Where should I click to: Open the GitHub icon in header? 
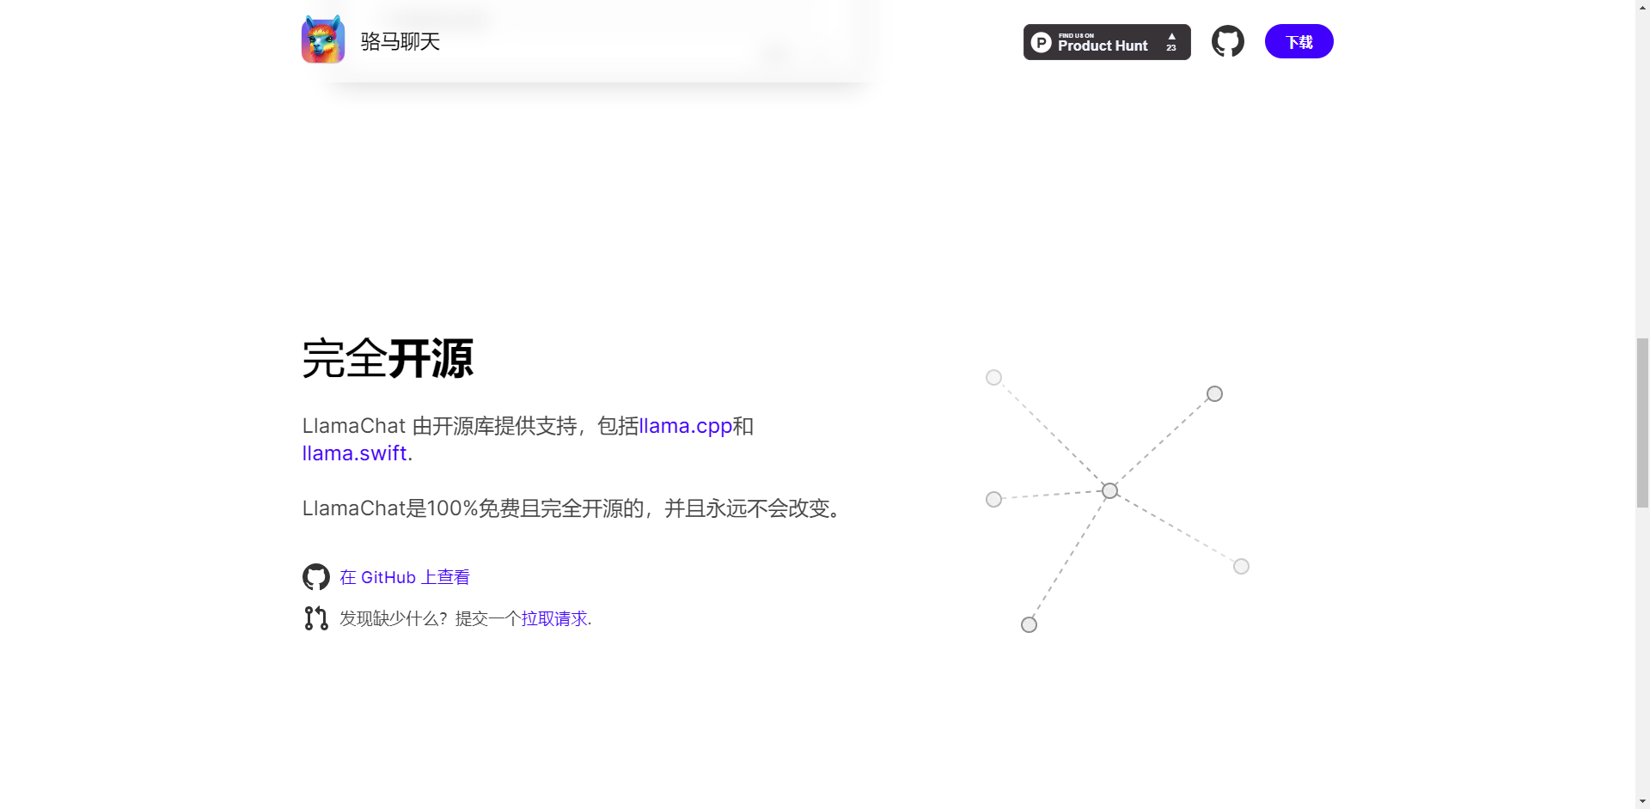[1227, 41]
